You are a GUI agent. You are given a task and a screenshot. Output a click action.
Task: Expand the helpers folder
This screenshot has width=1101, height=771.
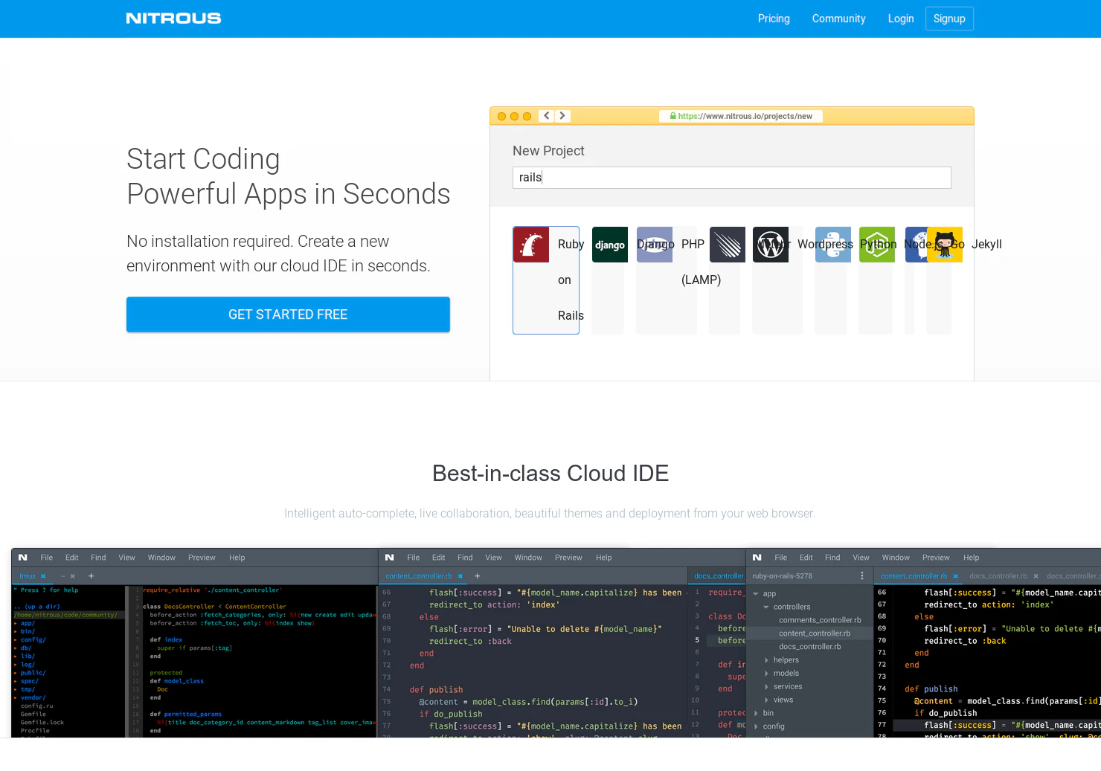766,660
